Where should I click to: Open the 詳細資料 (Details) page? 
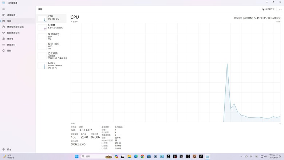(x=17, y=44)
